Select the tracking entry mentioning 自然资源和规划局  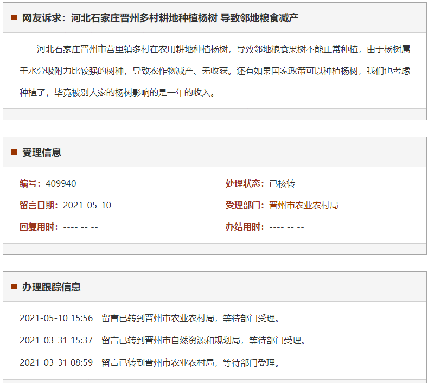tap(163, 340)
